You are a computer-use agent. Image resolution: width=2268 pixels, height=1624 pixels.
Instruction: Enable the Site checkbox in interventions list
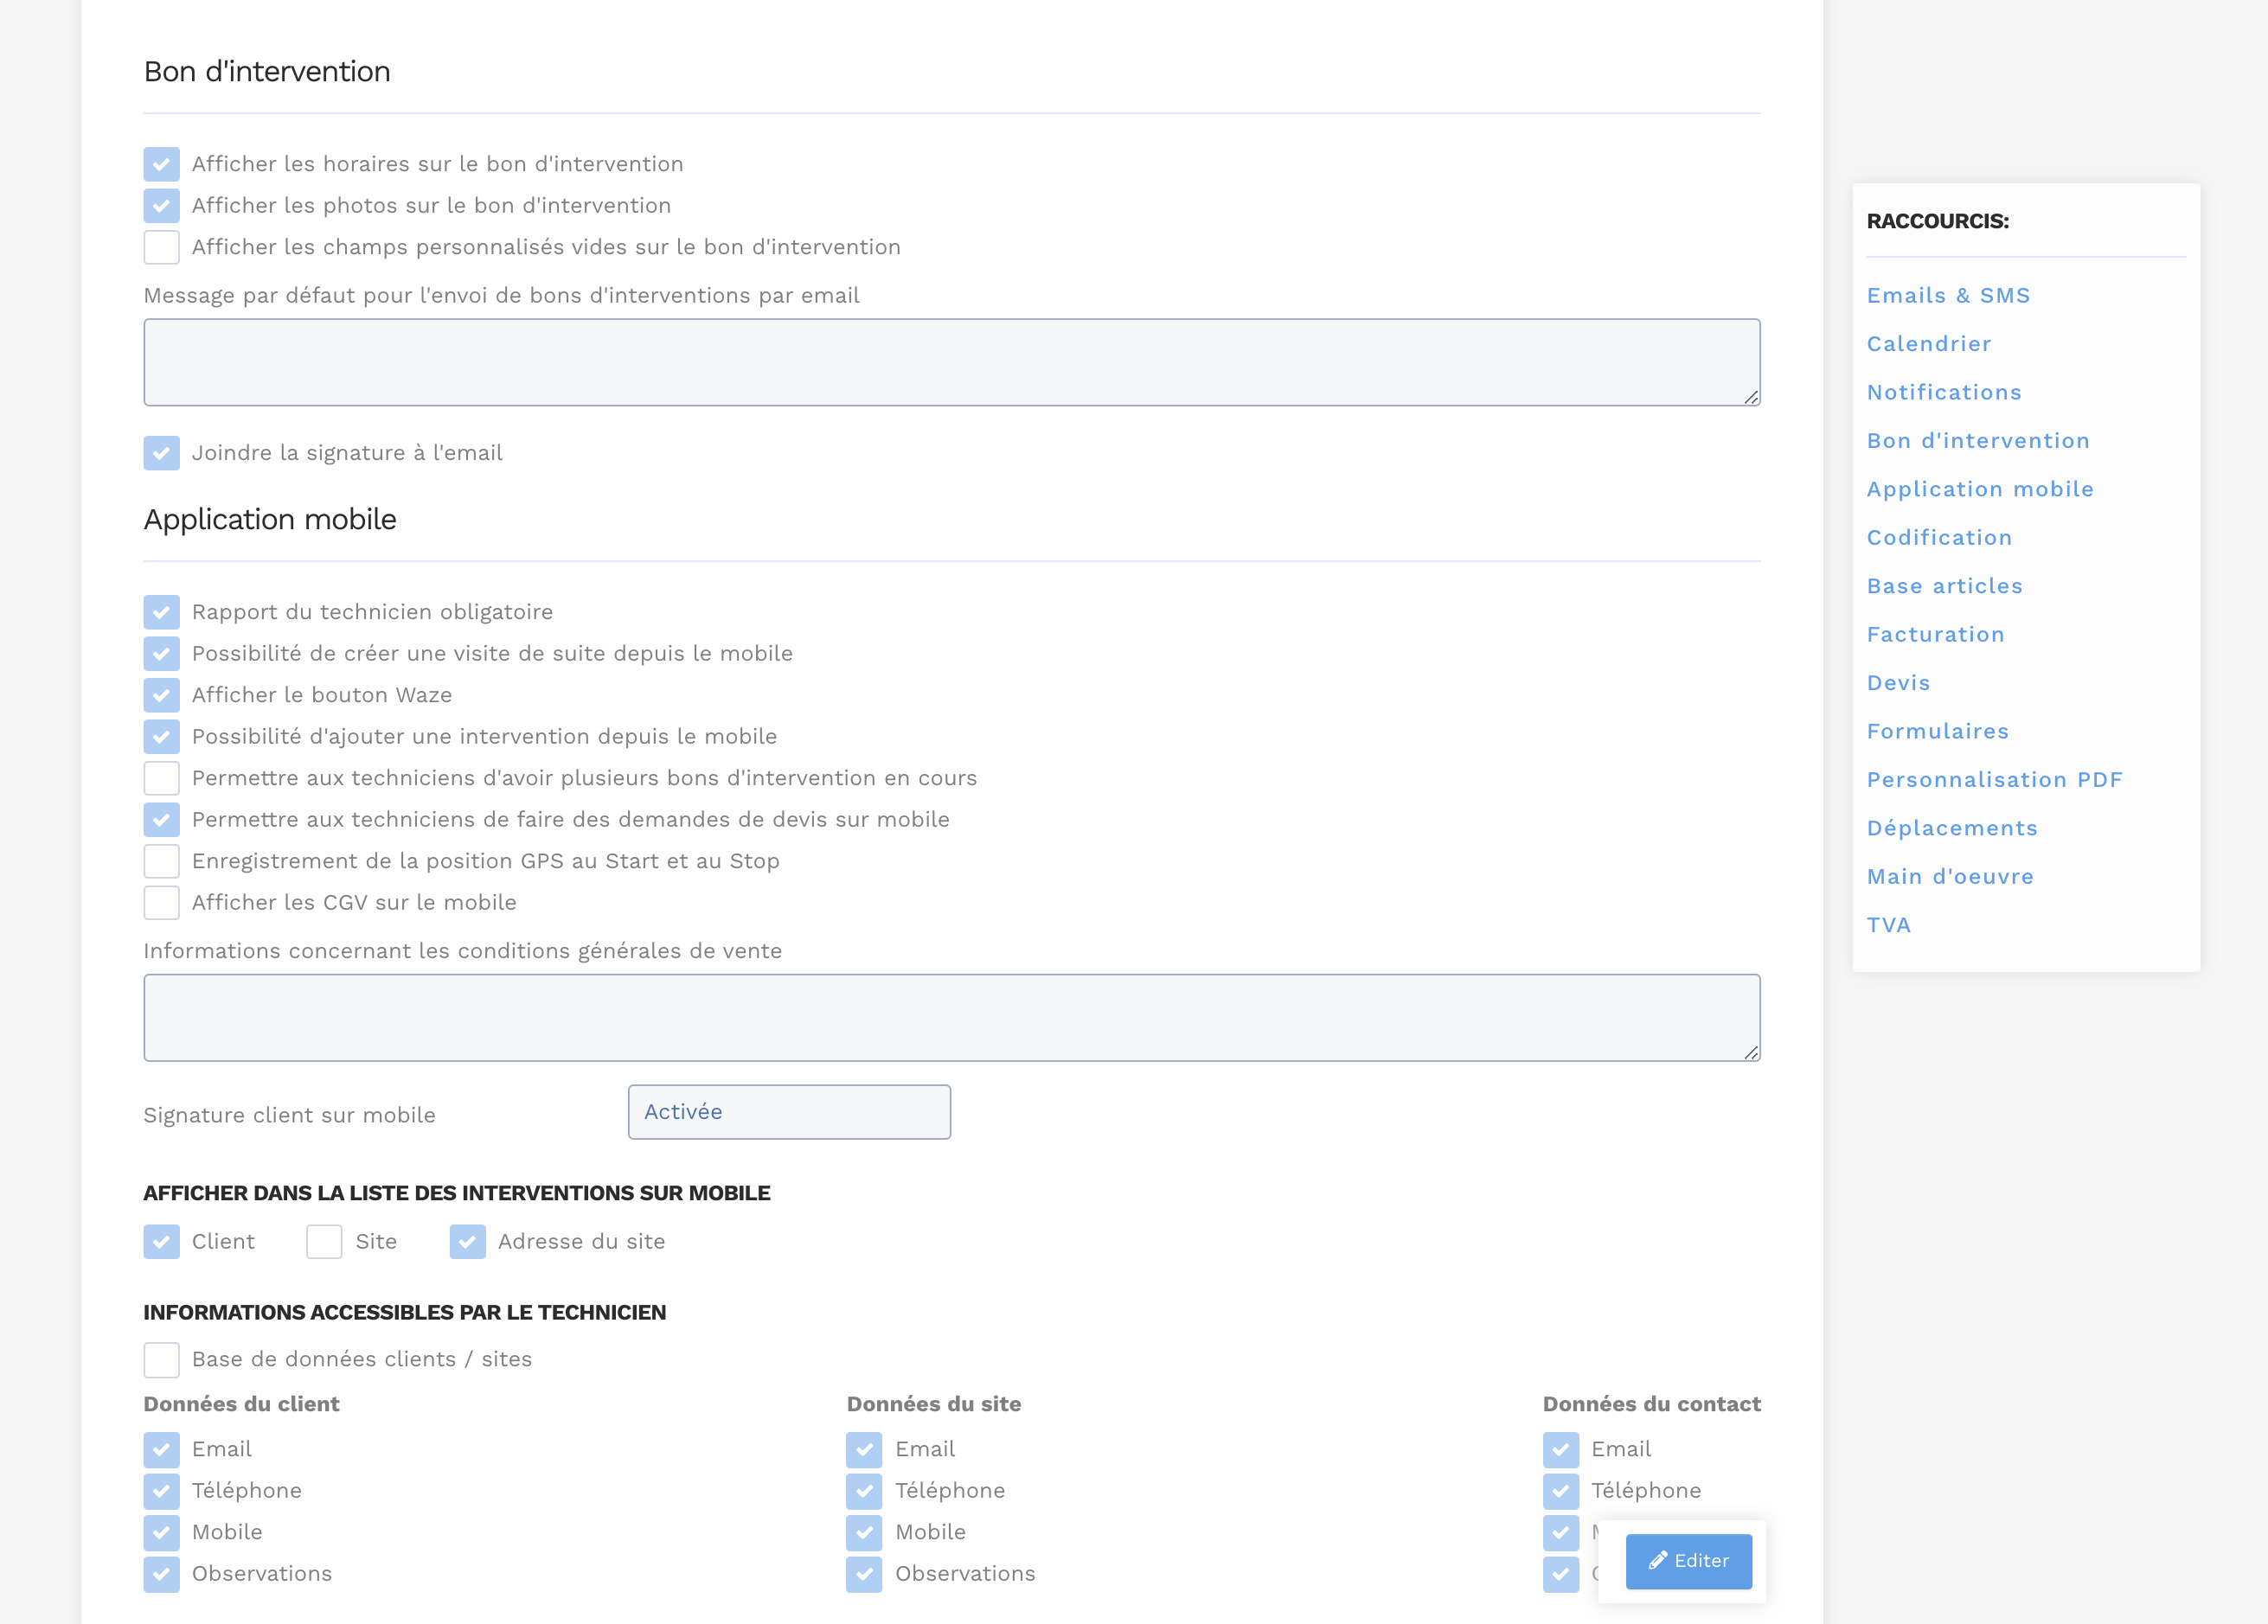point(324,1242)
